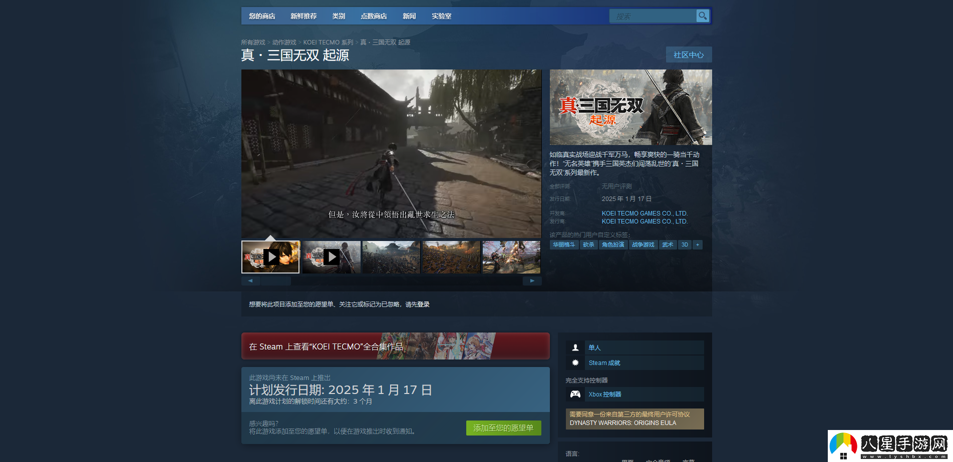Open 类别 menu
The image size is (953, 462).
click(339, 16)
